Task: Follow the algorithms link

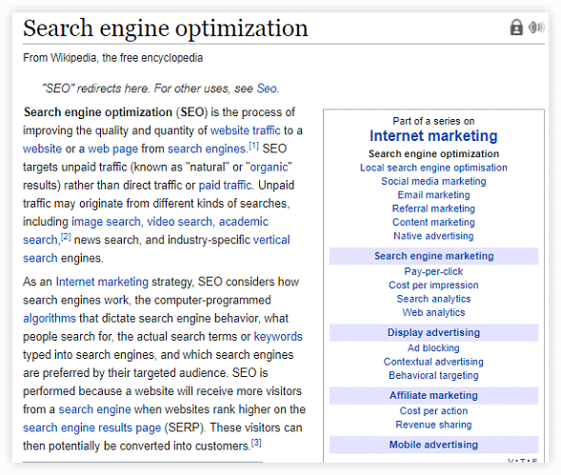Action: click(50, 318)
